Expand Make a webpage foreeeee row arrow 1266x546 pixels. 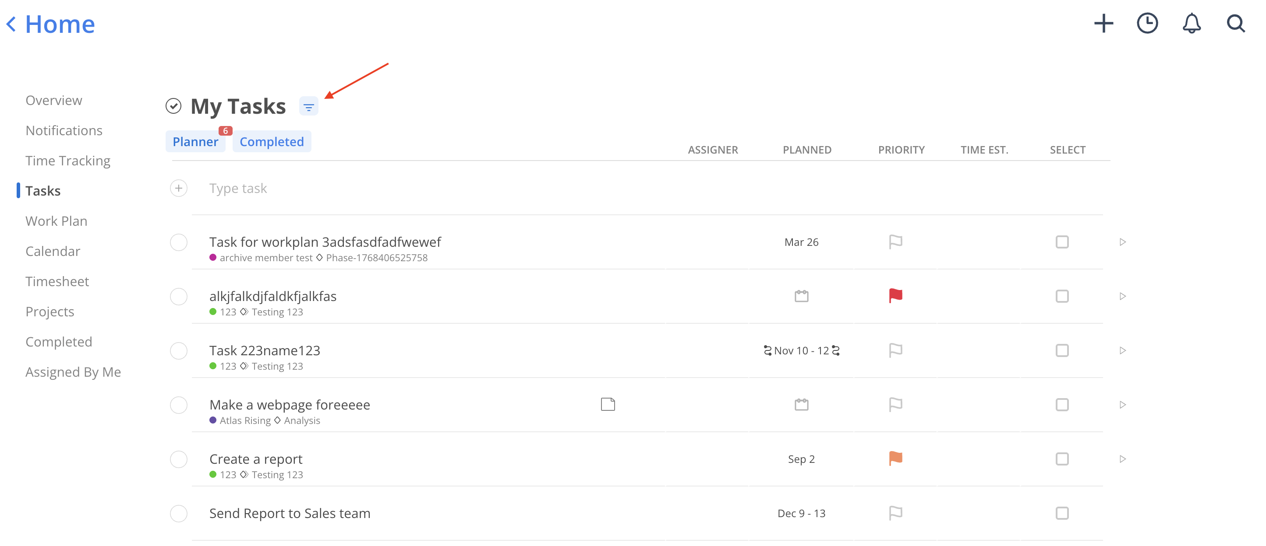[x=1122, y=405]
